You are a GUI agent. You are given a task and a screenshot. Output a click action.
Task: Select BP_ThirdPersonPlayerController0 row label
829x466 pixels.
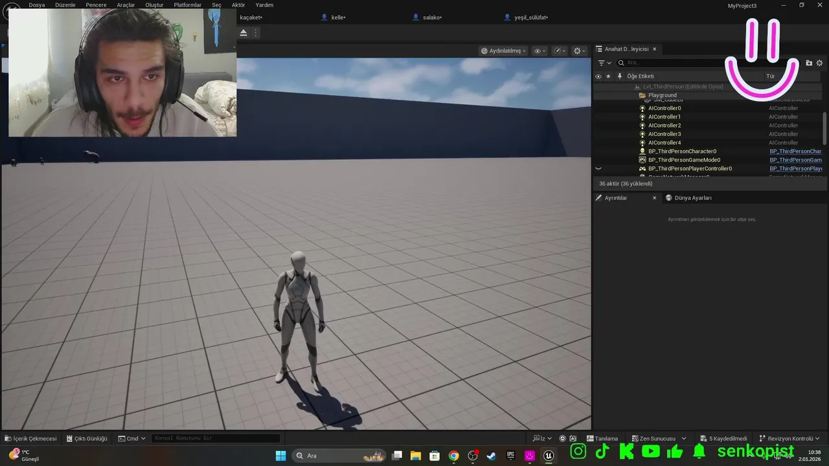point(690,168)
